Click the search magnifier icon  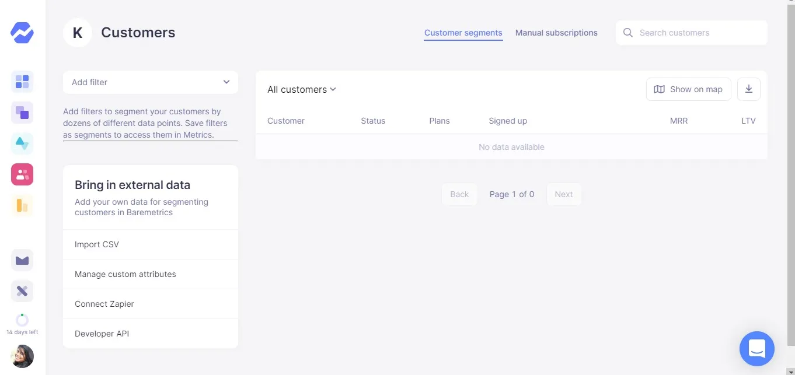(x=628, y=33)
